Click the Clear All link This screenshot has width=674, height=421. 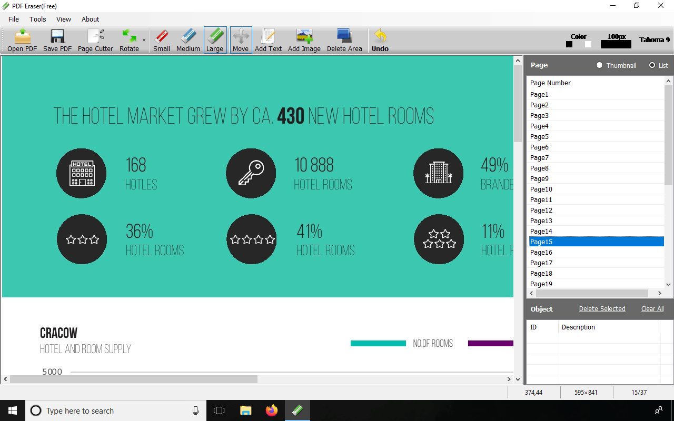[x=652, y=309]
